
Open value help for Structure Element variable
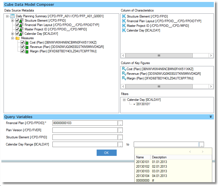pos(120,137)
